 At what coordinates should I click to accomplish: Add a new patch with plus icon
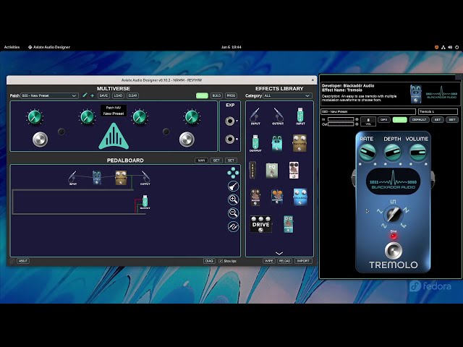[x=92, y=95]
